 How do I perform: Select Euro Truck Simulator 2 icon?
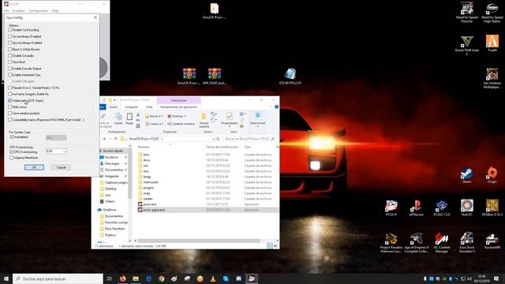(466, 242)
